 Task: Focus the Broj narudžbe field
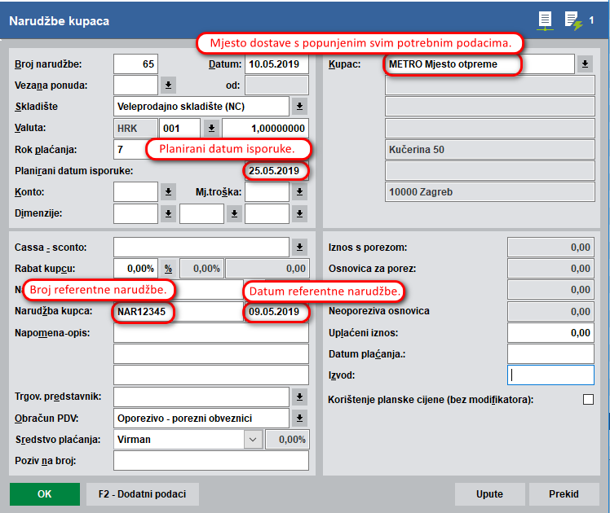pyautogui.click(x=135, y=64)
